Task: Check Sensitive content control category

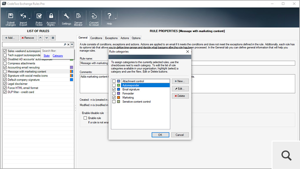Action: [114, 102]
